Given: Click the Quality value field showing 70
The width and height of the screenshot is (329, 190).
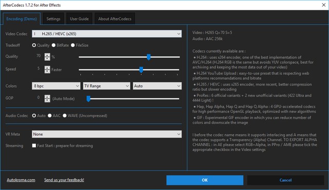Looking at the screenshot, I should coord(39,56).
